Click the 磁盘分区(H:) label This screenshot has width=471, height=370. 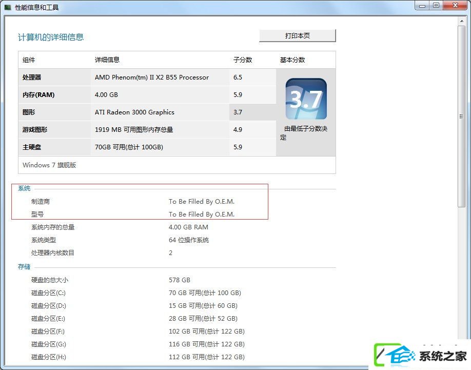pyautogui.click(x=49, y=357)
